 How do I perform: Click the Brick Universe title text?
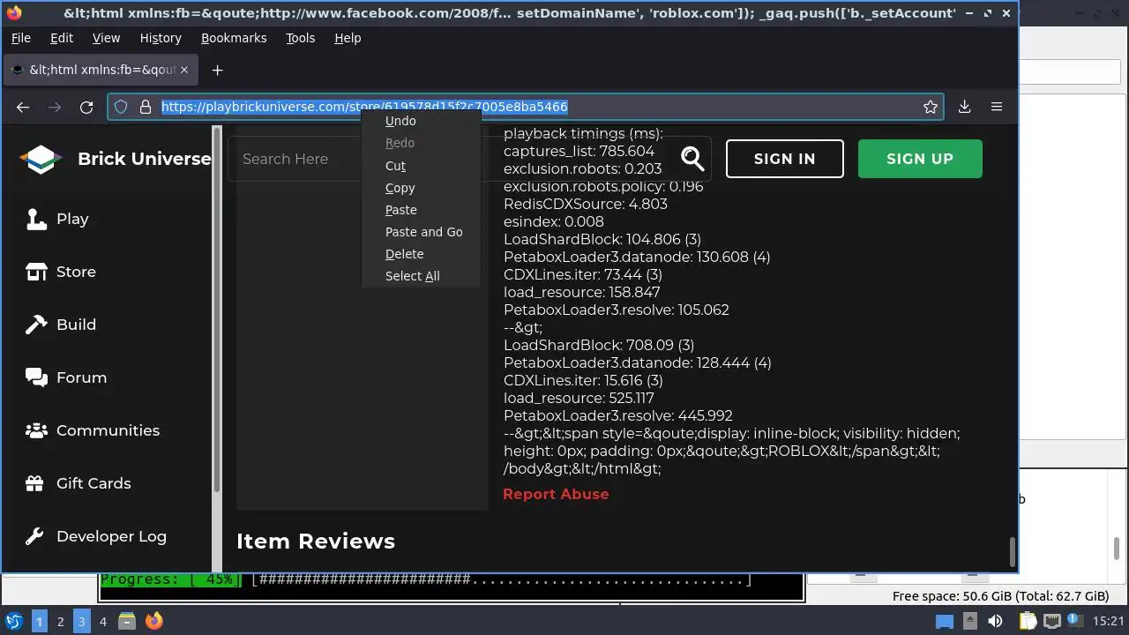145,159
